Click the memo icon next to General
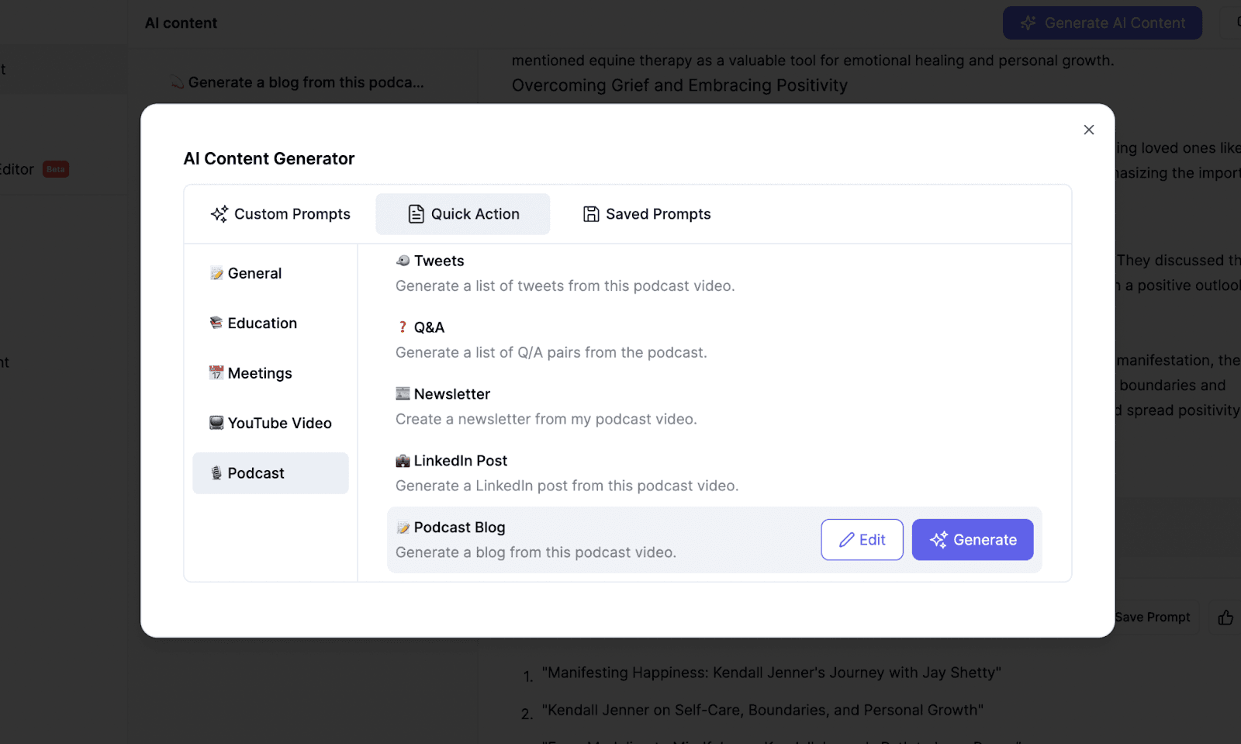This screenshot has height=744, width=1241. 216,273
